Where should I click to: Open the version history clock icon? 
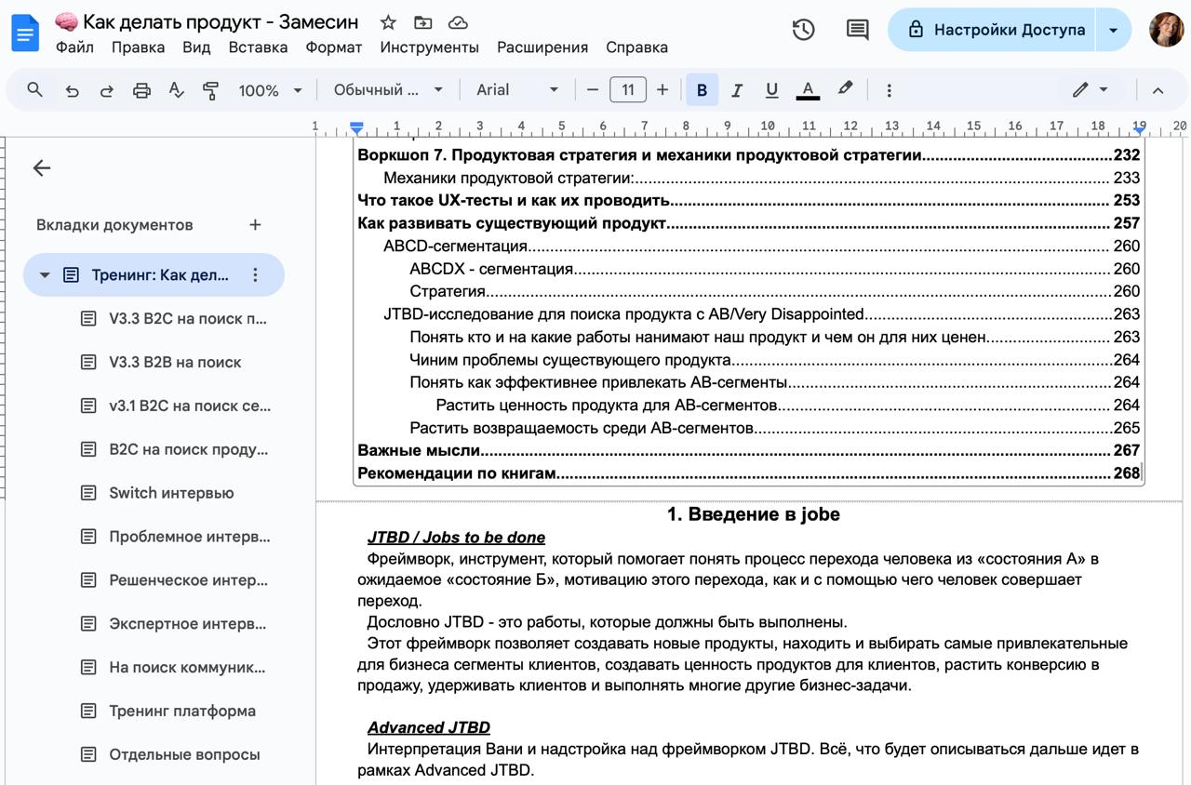pyautogui.click(x=803, y=30)
